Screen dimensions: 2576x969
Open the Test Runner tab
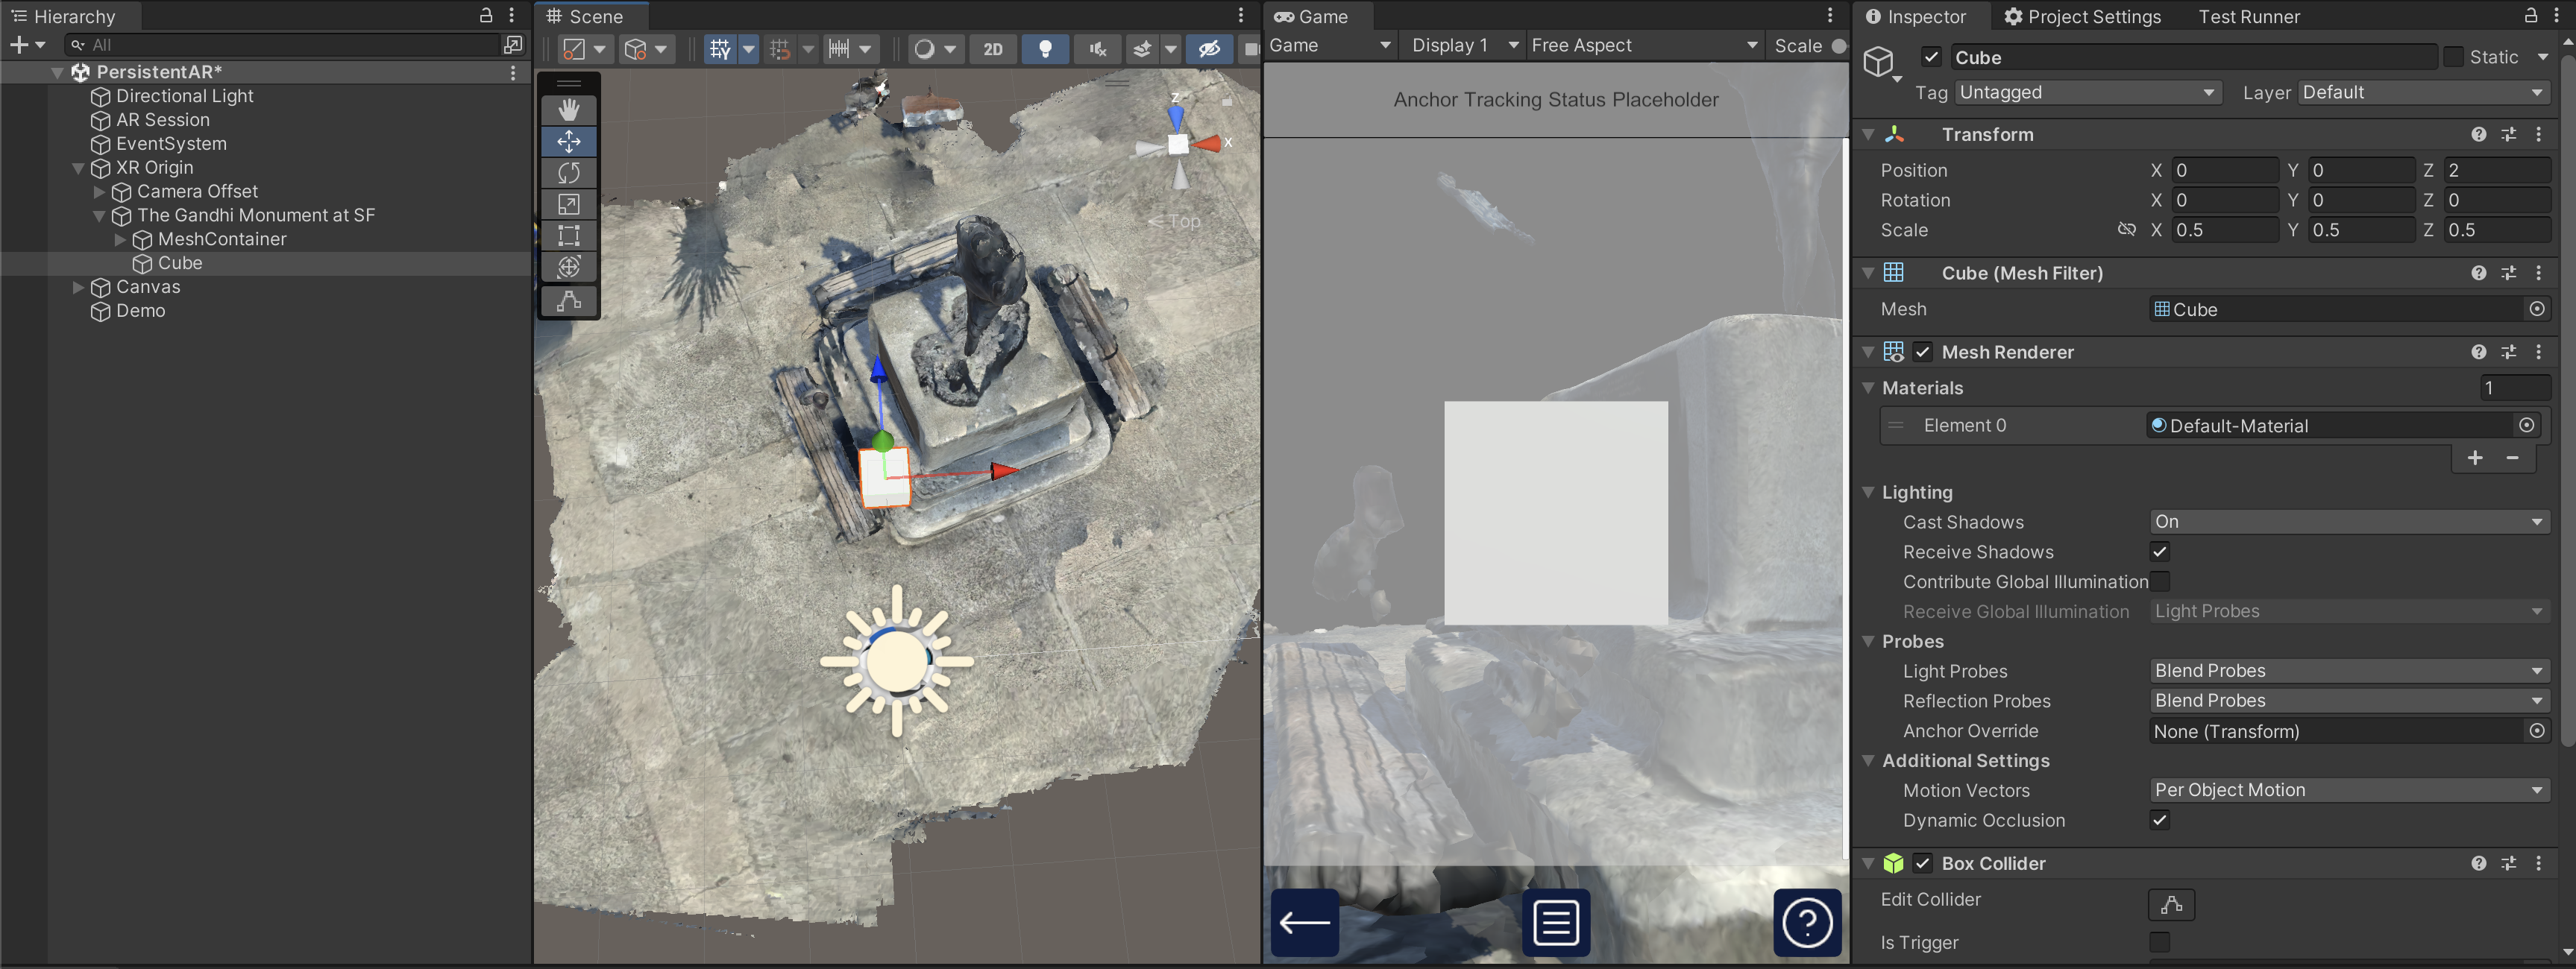(2249, 16)
